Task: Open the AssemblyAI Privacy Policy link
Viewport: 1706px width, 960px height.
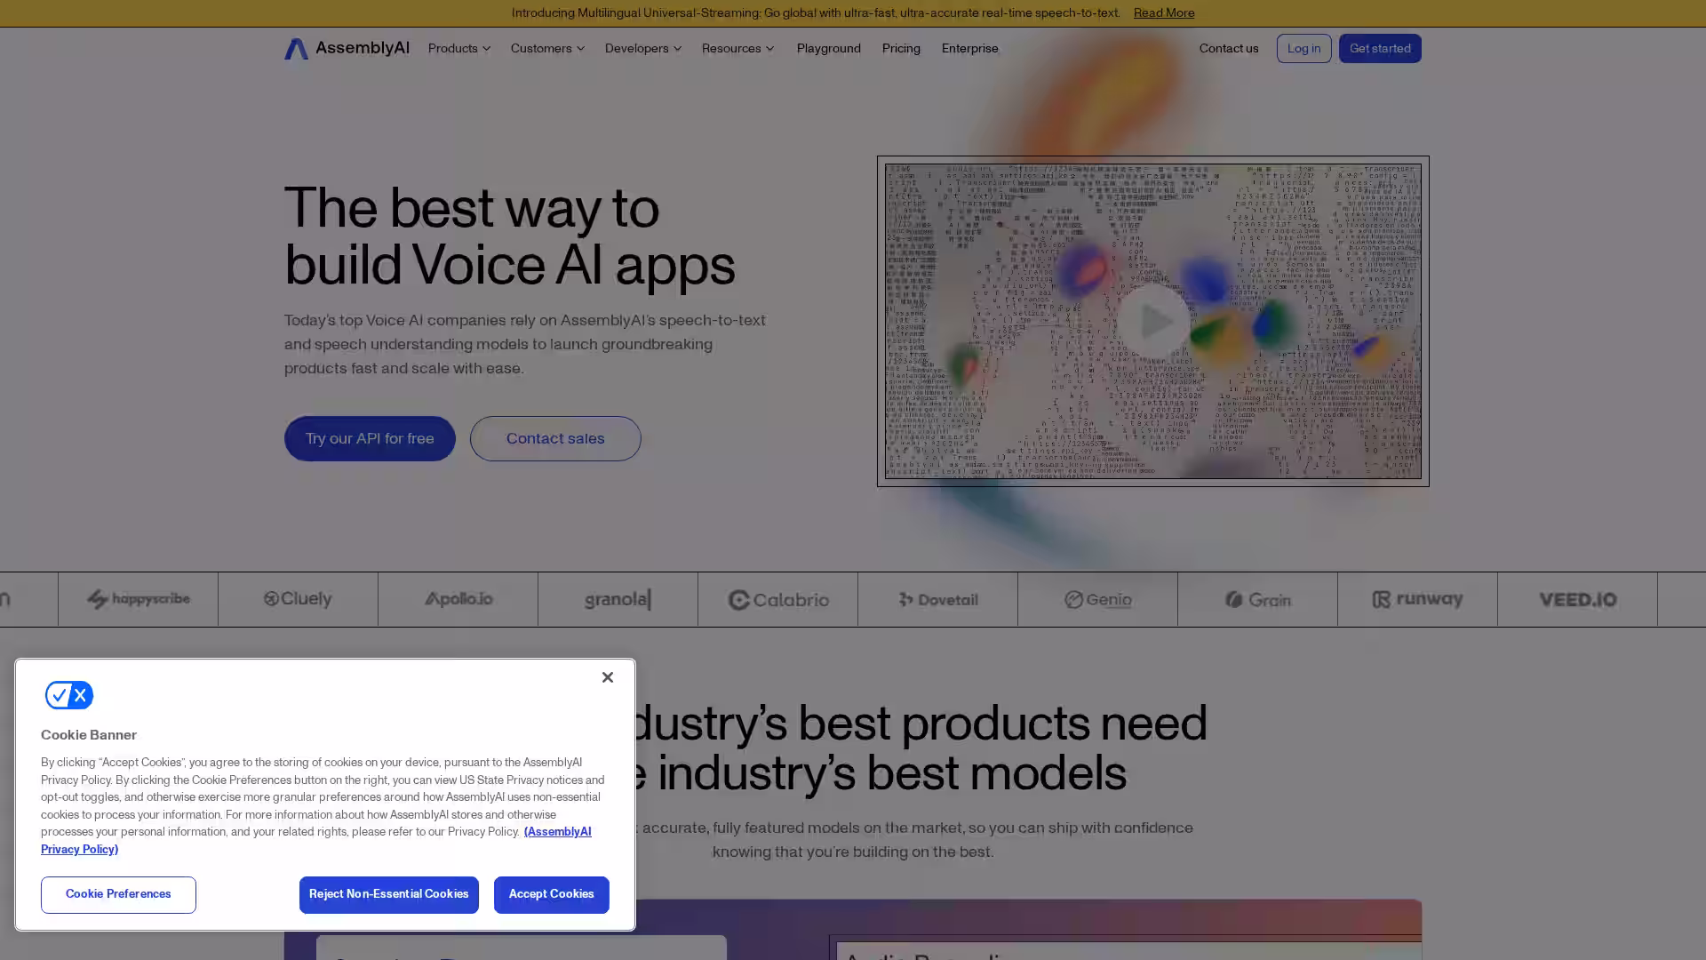Action: click(557, 832)
